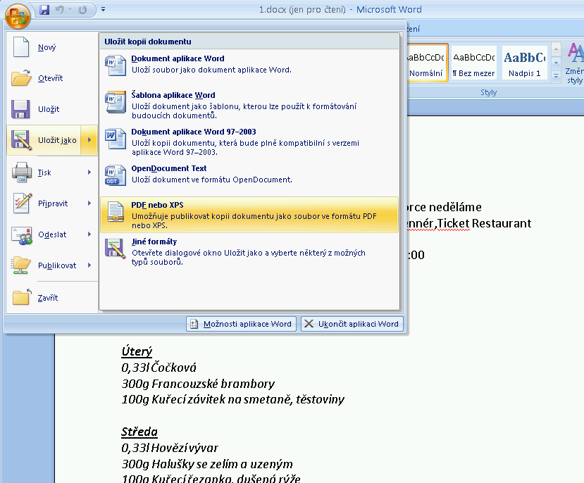Choose Jiné formáty title
The width and height of the screenshot is (584, 483).
[154, 241]
